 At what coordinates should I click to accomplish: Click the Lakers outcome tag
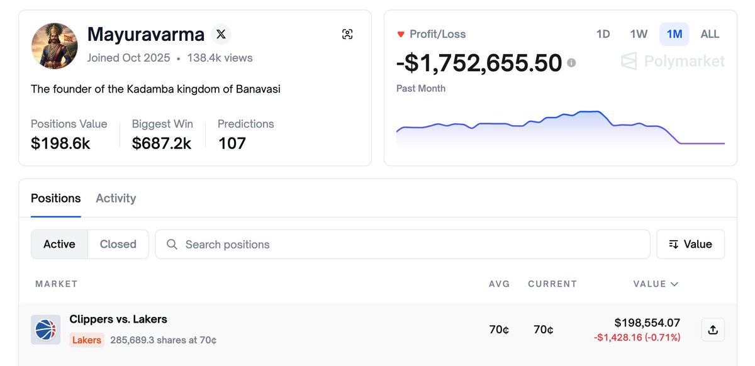[x=87, y=340]
